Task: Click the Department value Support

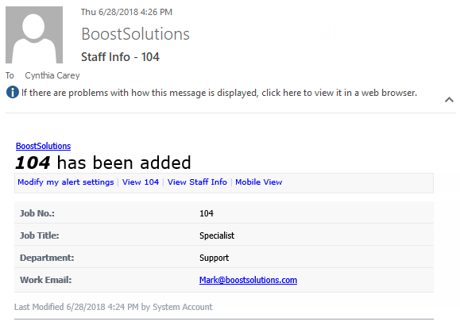Action: tap(215, 258)
